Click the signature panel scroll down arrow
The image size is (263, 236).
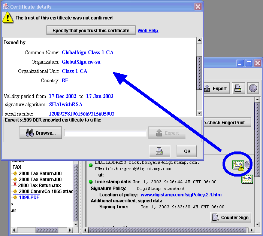(257, 224)
